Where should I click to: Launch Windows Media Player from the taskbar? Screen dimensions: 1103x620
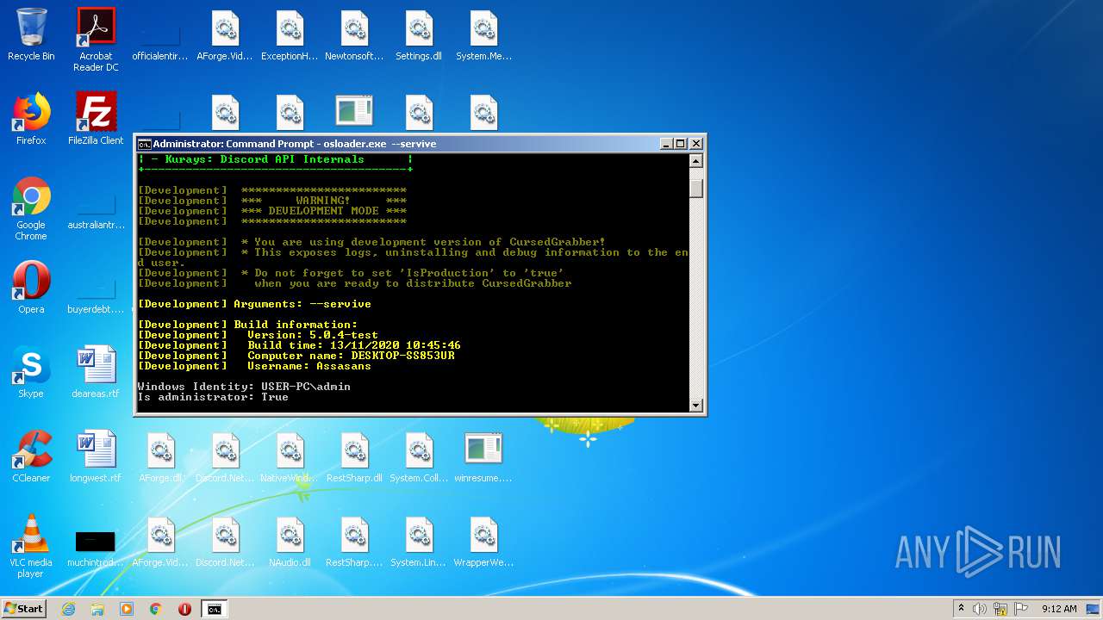click(x=127, y=609)
